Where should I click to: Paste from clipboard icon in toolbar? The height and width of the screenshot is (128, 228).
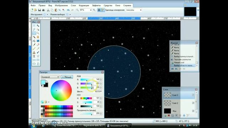tap(56, 10)
